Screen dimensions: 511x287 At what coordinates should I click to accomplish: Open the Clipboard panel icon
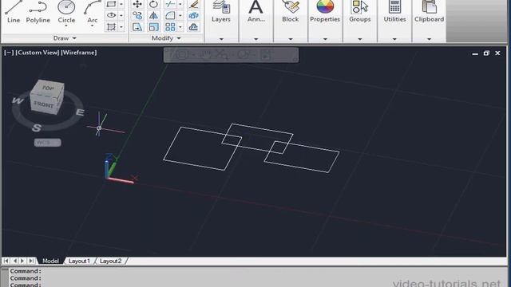[430, 7]
